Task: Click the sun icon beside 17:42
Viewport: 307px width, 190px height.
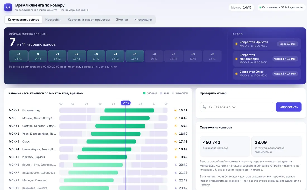Action: [x=176, y=141]
